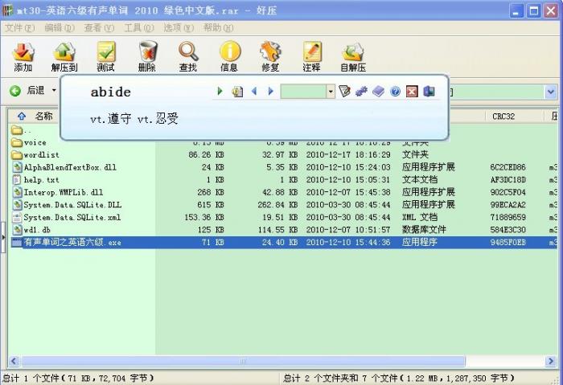The width and height of the screenshot is (563, 385).
Task: Close the abide dictionary popup
Action: pos(412,92)
